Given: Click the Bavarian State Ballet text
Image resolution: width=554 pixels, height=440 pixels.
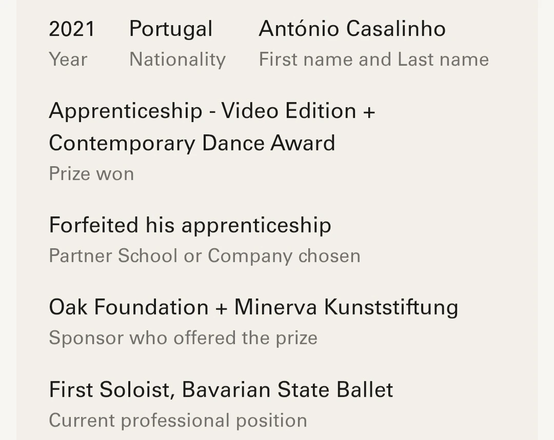Looking at the screenshot, I should point(287,390).
